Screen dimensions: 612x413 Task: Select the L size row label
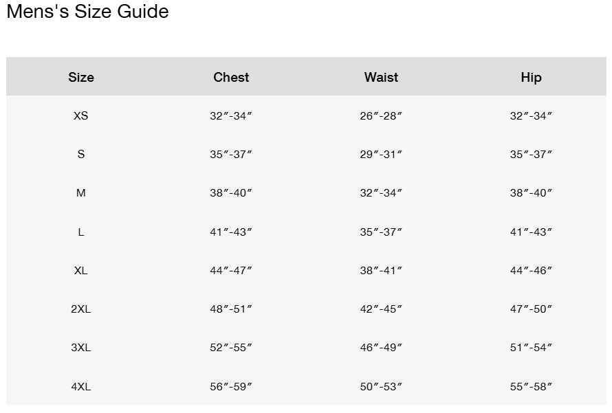tap(81, 232)
